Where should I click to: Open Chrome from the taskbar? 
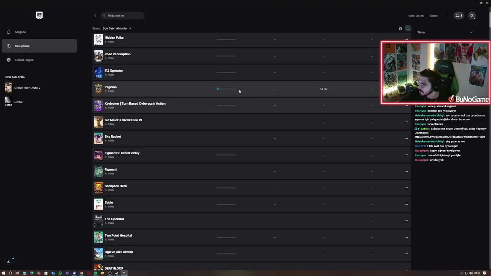pyautogui.click(x=81, y=273)
